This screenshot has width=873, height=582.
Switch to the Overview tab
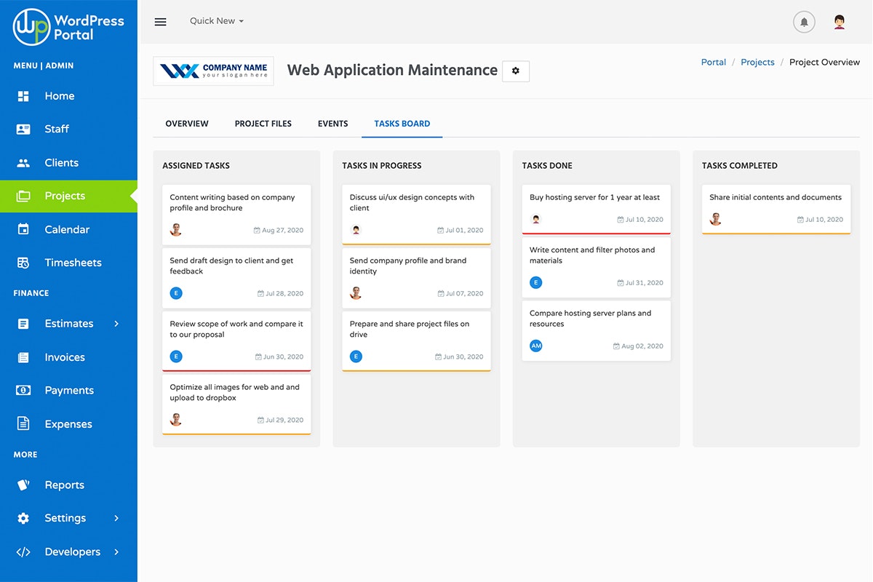click(x=187, y=124)
